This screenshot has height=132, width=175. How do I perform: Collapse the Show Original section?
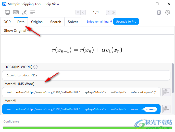(x=17, y=31)
